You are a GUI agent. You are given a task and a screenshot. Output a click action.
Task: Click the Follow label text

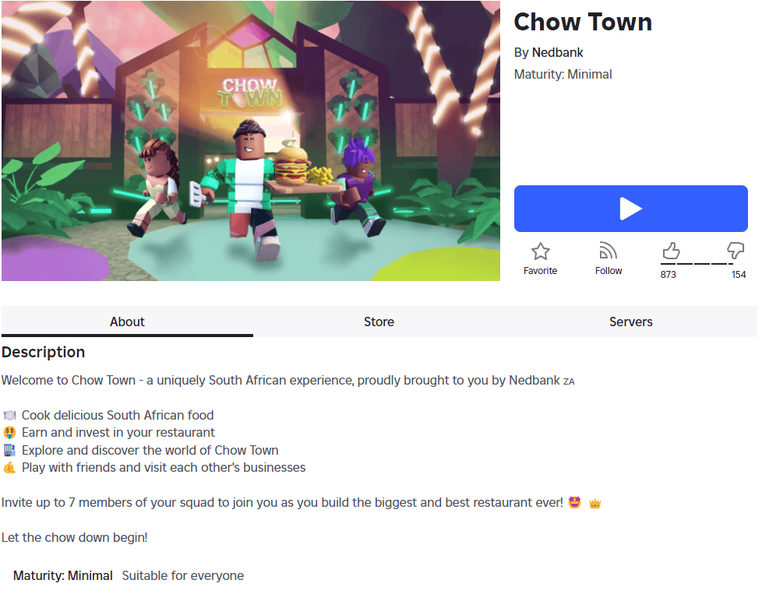pos(609,270)
